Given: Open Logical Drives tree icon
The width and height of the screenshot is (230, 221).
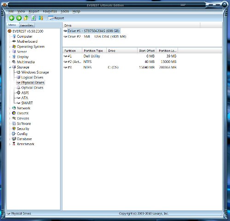Looking at the screenshot, I should point(18,77).
